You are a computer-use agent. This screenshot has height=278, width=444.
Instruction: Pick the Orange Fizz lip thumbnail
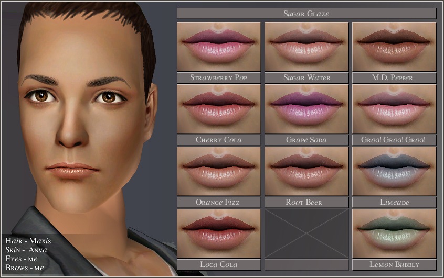pos(219,171)
